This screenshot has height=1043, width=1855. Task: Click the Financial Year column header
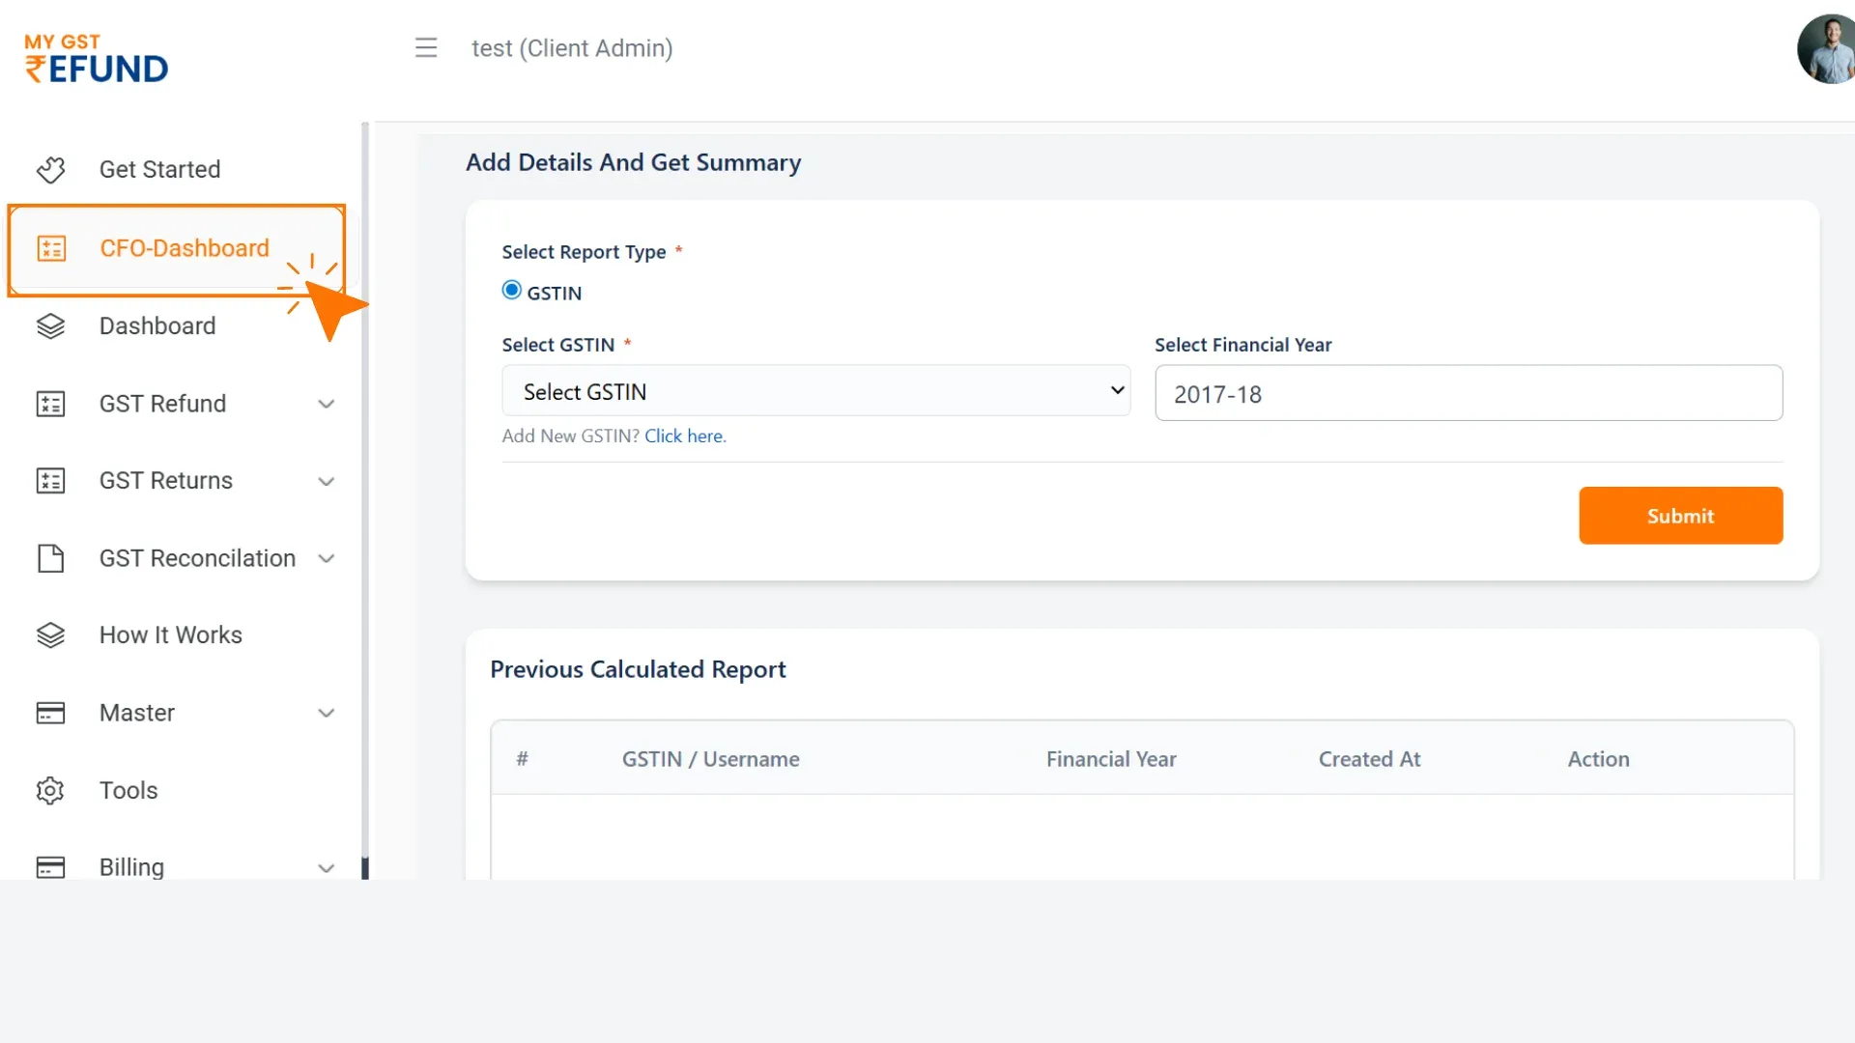pyautogui.click(x=1111, y=759)
